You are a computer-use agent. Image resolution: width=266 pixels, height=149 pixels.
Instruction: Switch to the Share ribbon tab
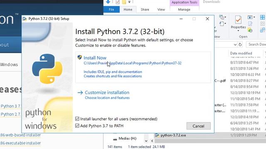pos(145,10)
